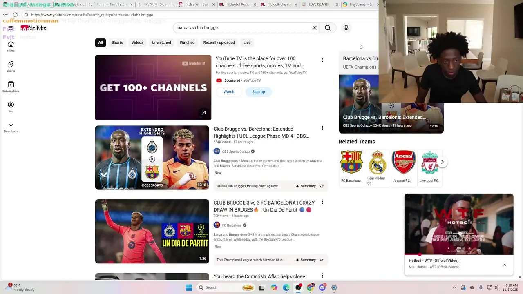Filter results by Watched chip

coord(187,42)
